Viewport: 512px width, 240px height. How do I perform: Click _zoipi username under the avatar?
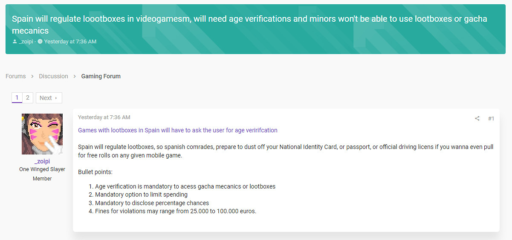coord(42,161)
